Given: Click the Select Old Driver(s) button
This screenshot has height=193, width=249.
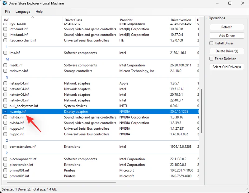Looking at the screenshot, I should (x=227, y=67).
